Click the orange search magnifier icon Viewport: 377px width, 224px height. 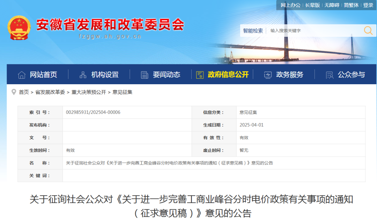click(x=368, y=31)
